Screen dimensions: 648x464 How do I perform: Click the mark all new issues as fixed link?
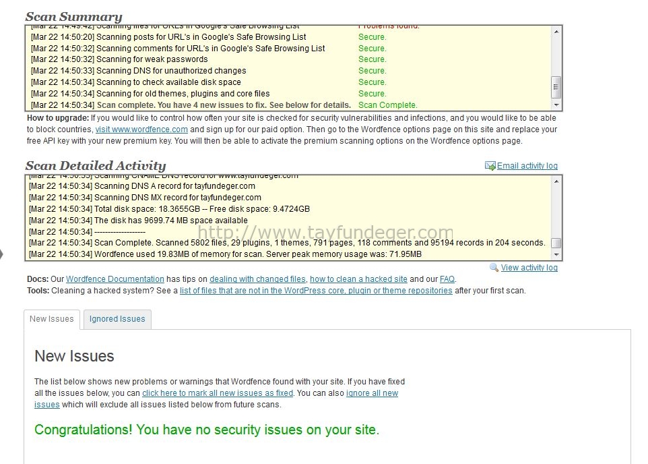(218, 393)
